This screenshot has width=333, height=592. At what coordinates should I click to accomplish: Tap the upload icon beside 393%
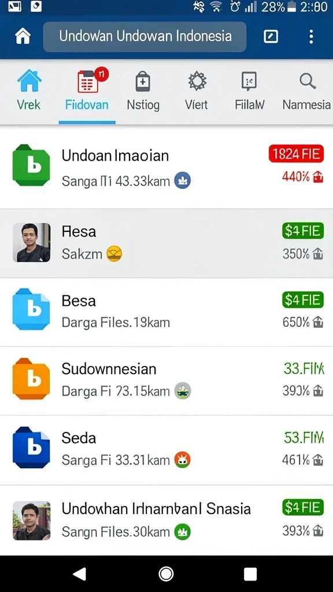pyautogui.click(x=318, y=531)
